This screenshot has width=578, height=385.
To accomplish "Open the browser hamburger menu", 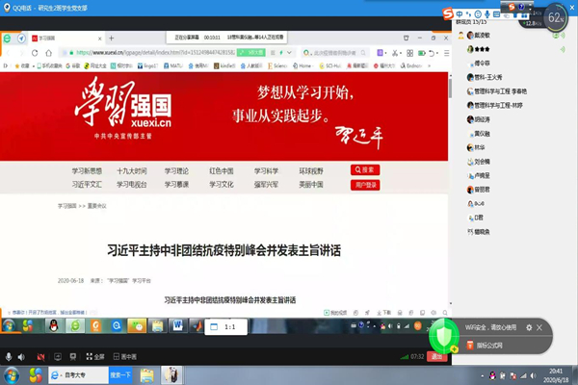I will (446, 53).
